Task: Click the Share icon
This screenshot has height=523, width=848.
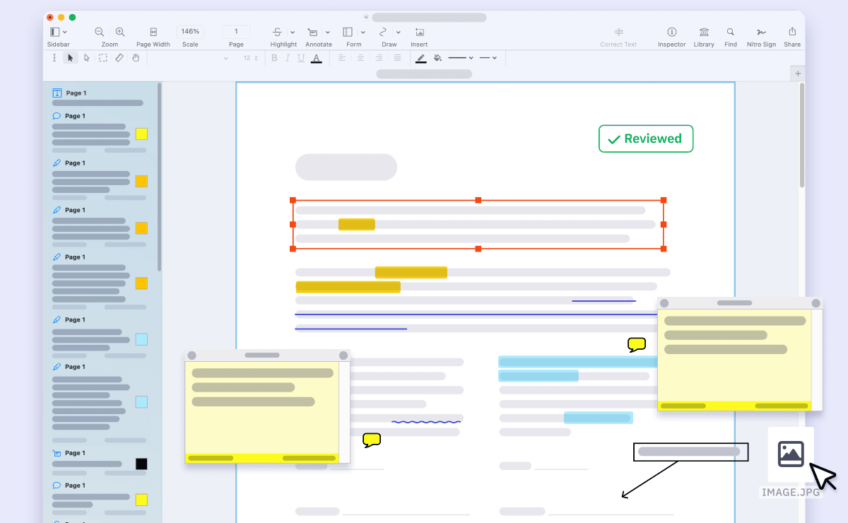Action: [792, 32]
